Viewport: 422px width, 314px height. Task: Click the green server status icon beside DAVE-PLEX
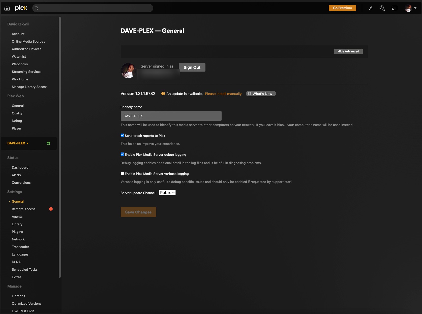(x=48, y=143)
